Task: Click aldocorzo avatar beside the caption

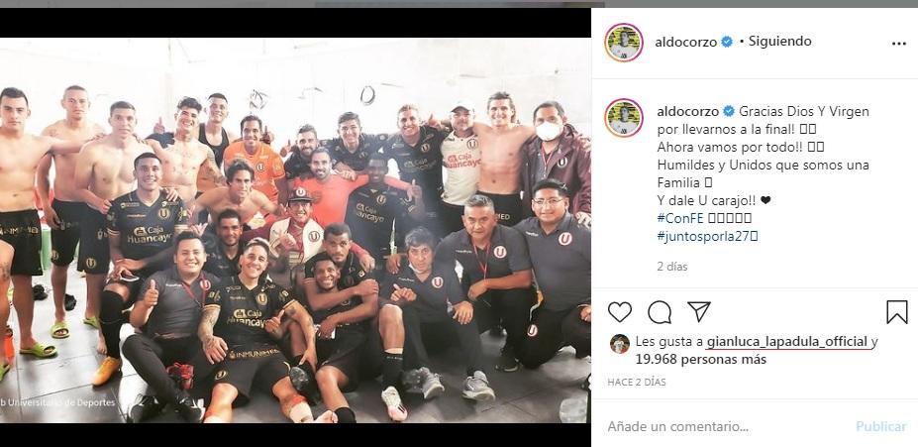Action: point(624,118)
